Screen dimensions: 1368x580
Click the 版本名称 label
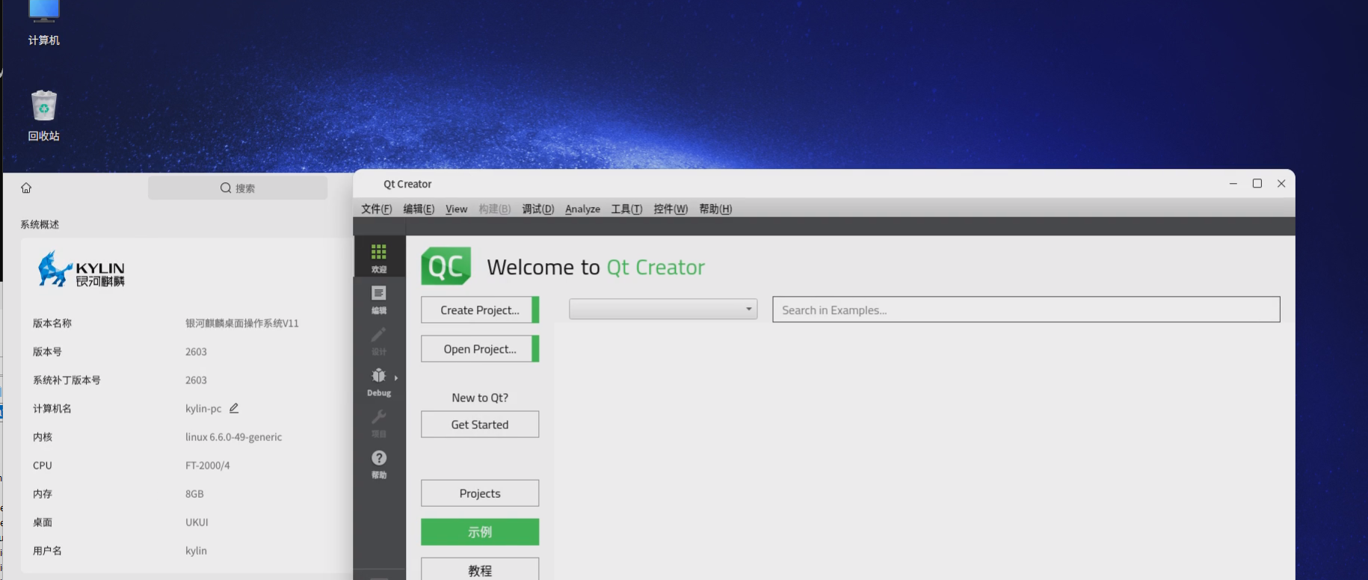pos(52,324)
